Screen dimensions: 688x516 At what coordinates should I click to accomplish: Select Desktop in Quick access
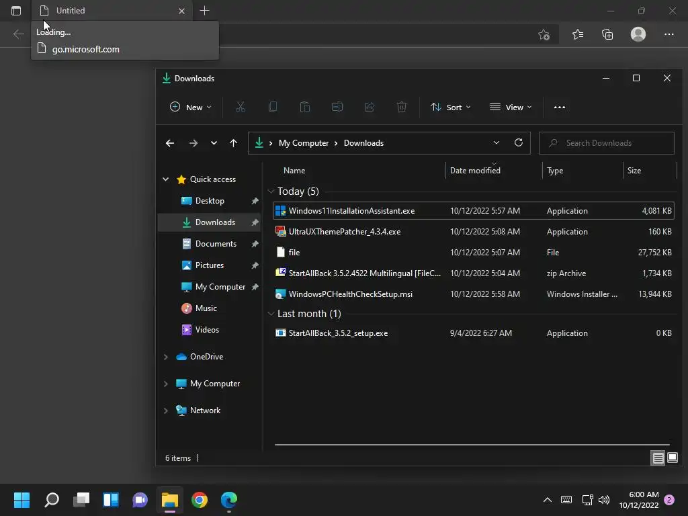(210, 200)
